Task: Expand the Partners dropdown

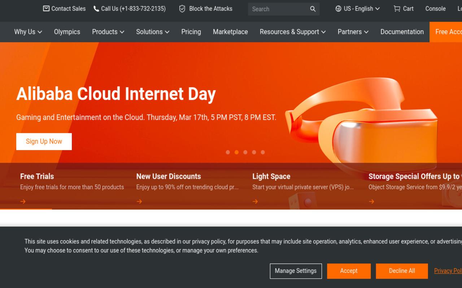Action: 353,32
